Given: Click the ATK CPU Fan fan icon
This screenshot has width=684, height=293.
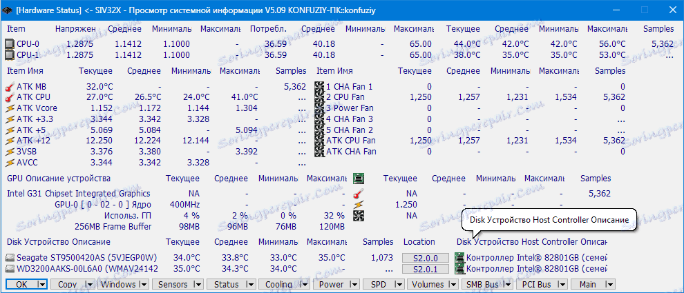Looking at the screenshot, I should tap(319, 141).
